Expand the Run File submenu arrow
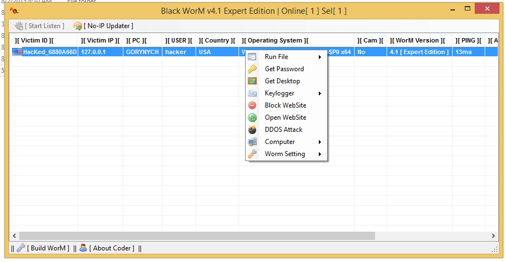Screen dimensions: 505x262 [320, 57]
